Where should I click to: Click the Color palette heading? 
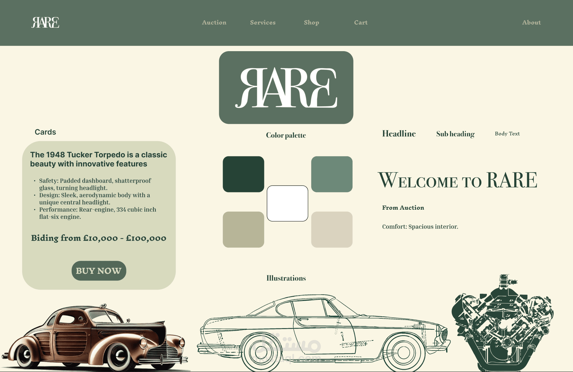coord(286,135)
